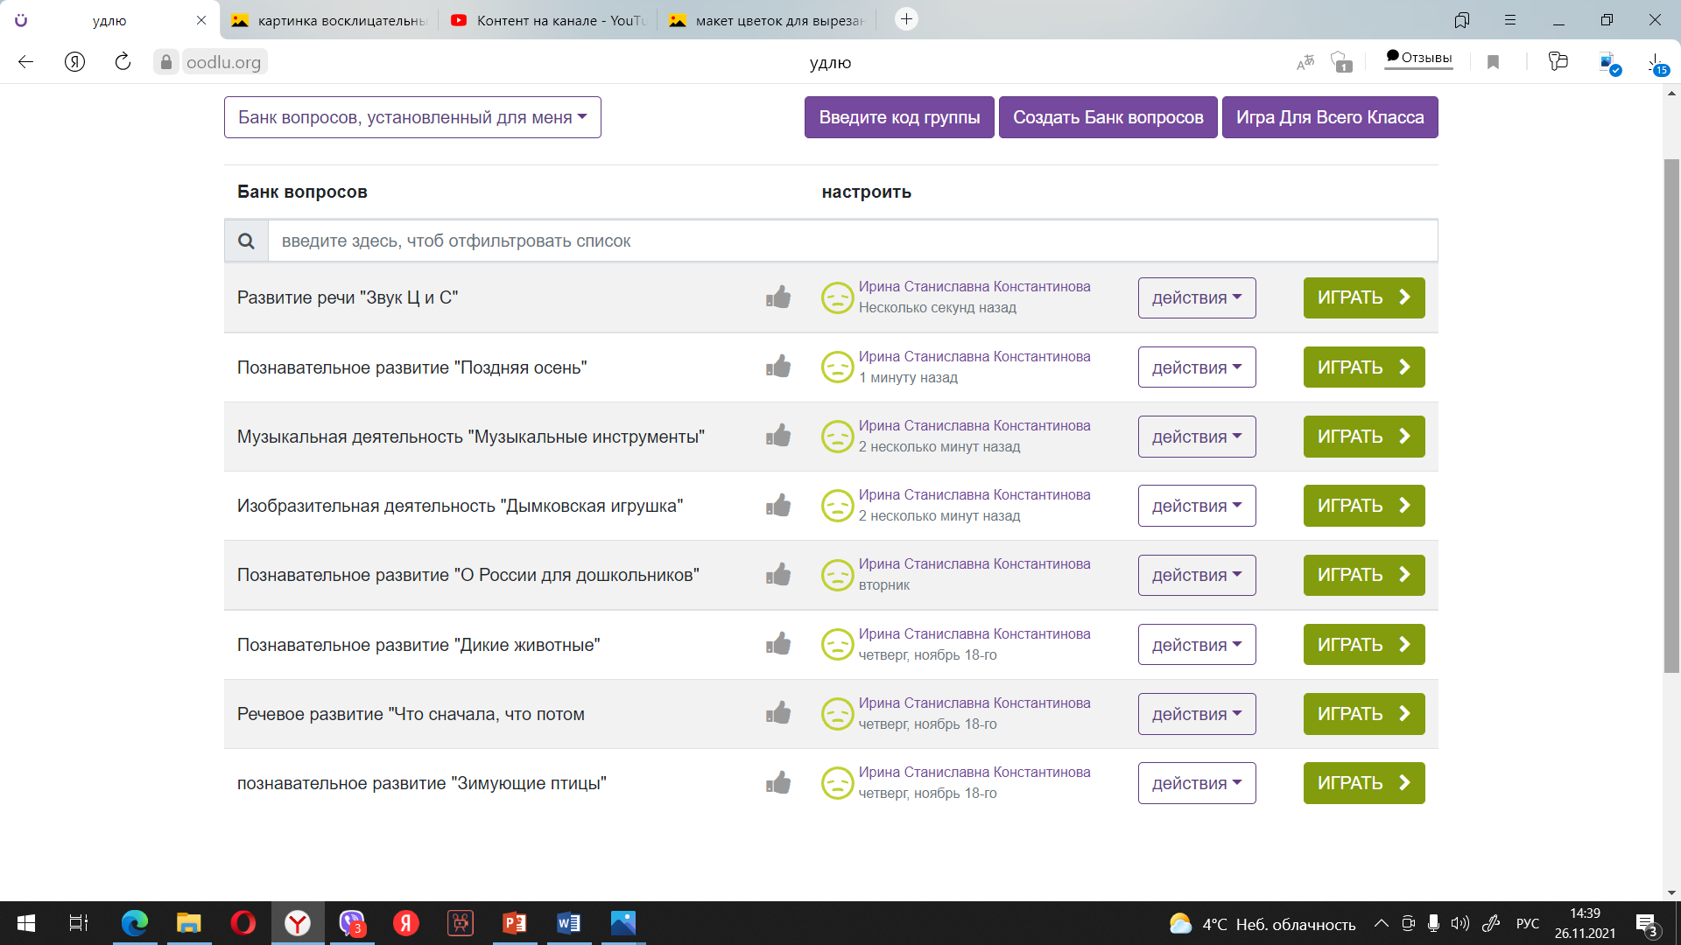Image resolution: width=1681 pixels, height=945 pixels.
Task: Open действия dropdown for "Звук Ц и С"
Action: point(1196,298)
